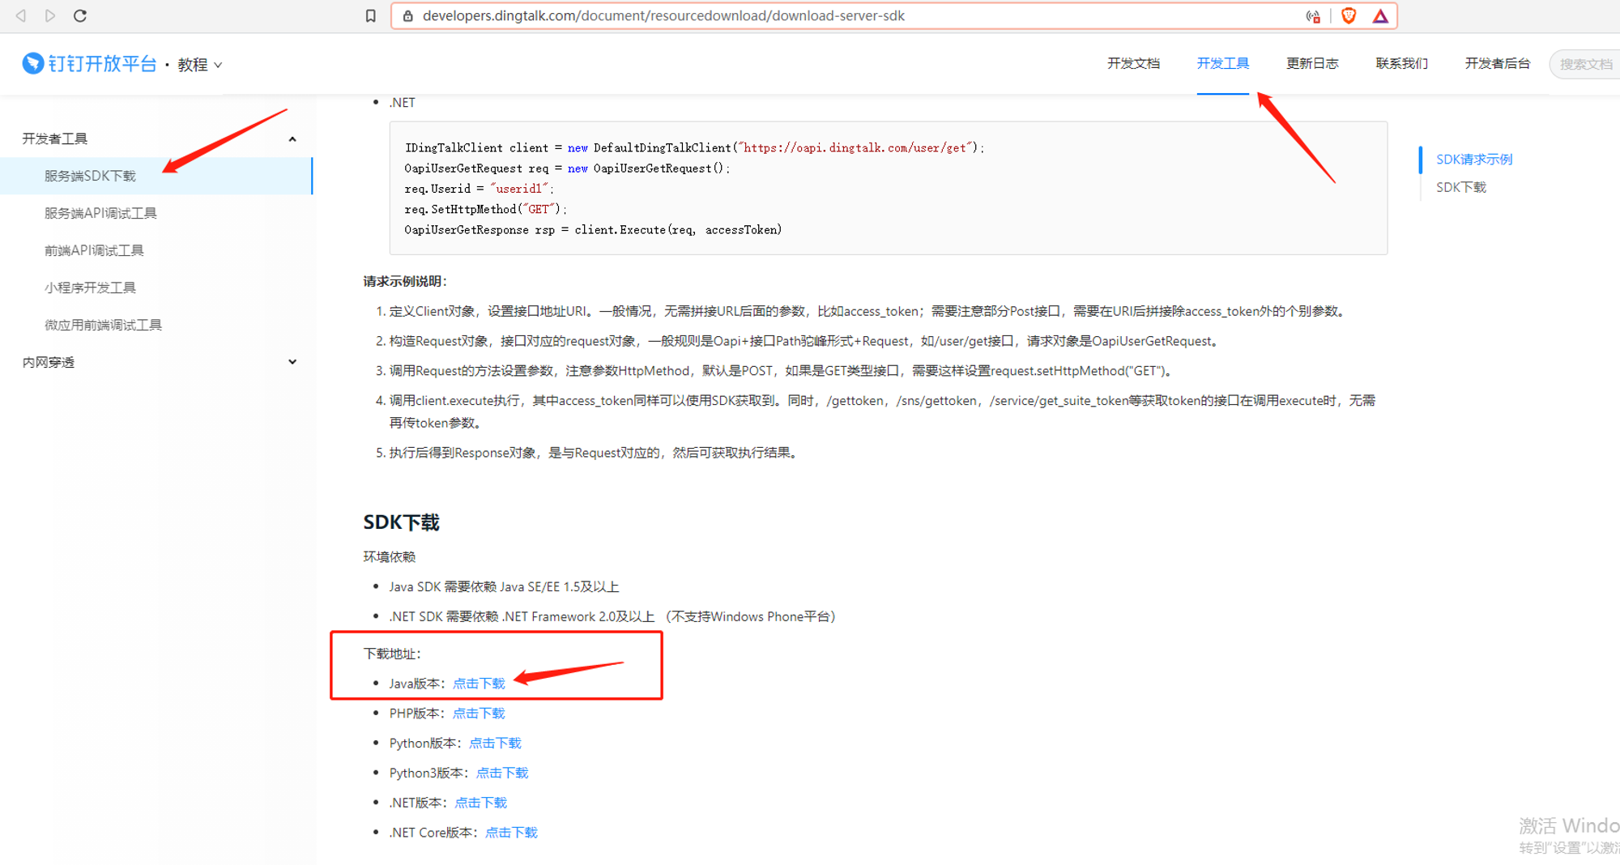Bookmark this page with the bookmark icon

(370, 16)
